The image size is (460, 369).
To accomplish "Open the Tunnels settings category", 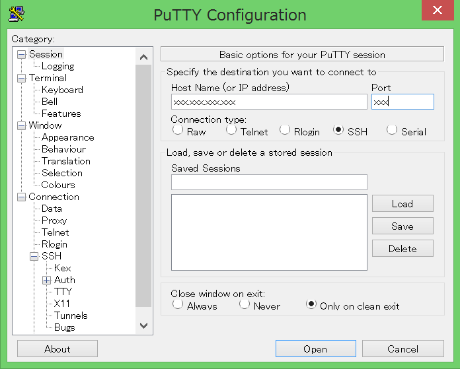I will (71, 316).
